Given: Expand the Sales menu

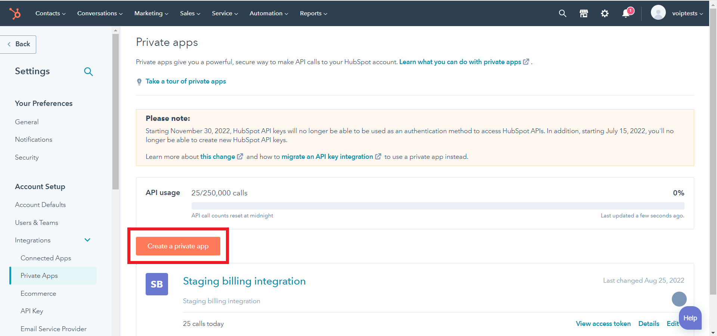Looking at the screenshot, I should point(190,13).
